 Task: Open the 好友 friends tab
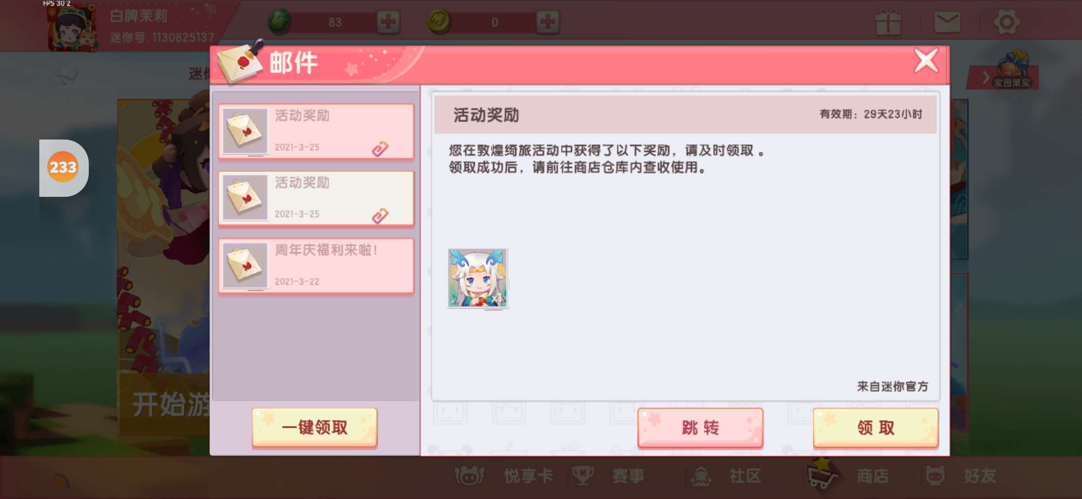961,476
